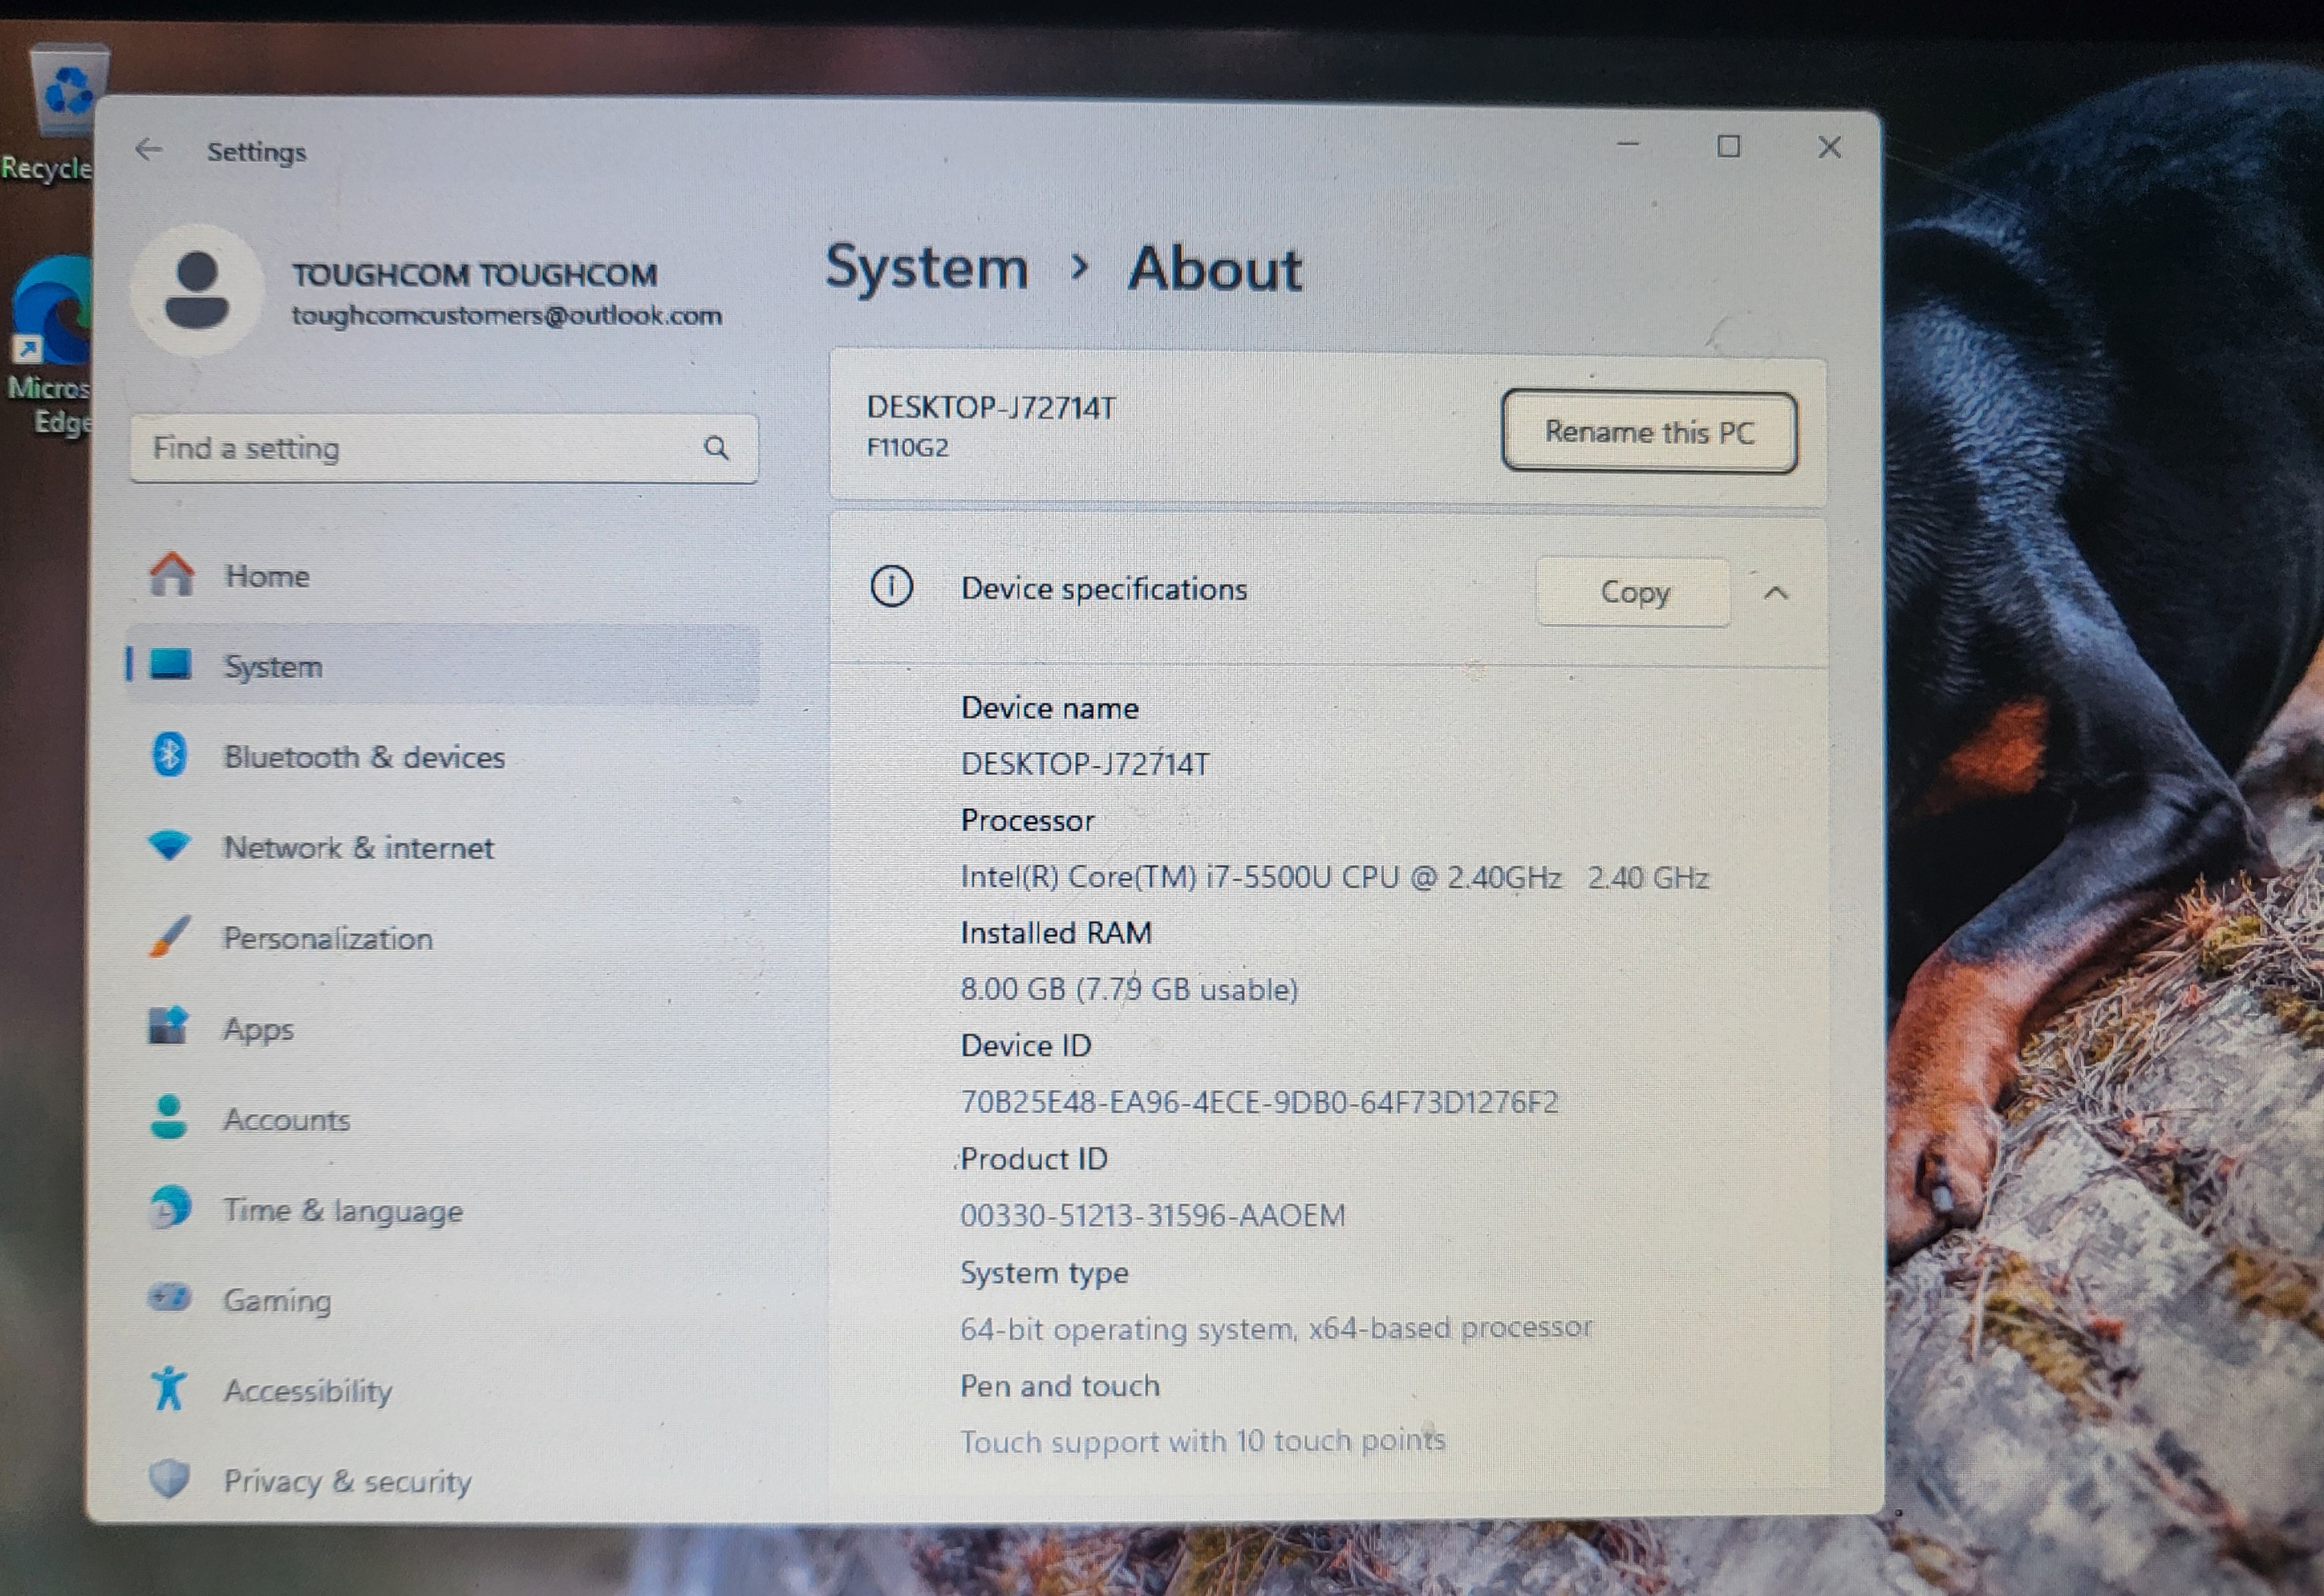Click the Apps icon in sidebar
Screen dimensions: 2324x1596
(168, 1027)
